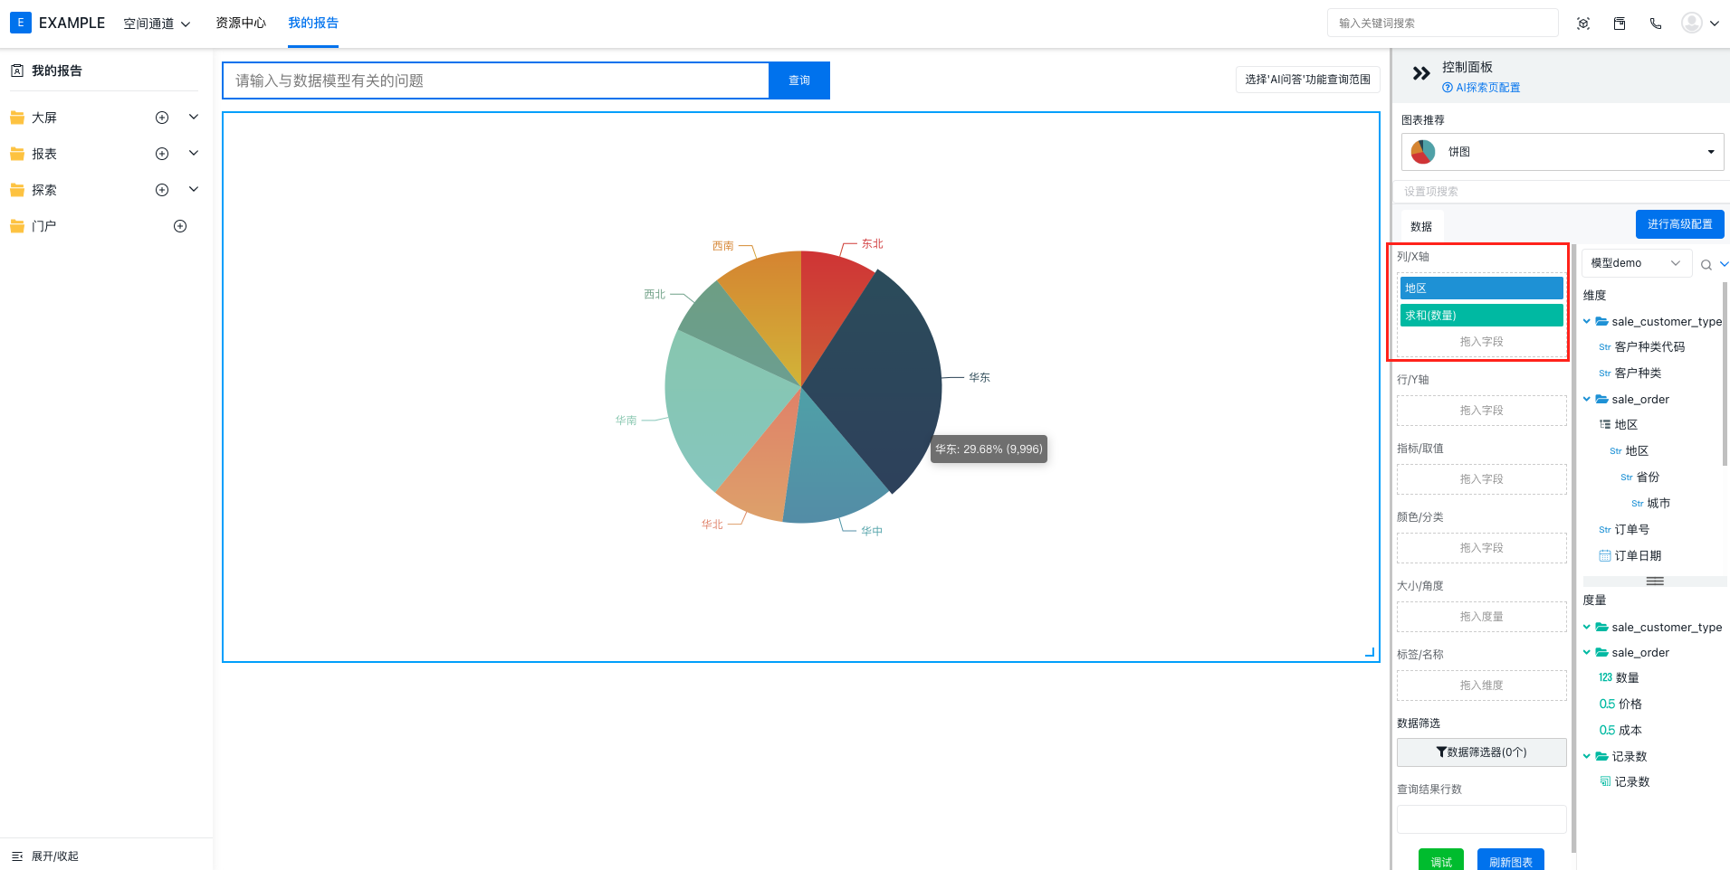
Task: Add new item to 门户 folder
Action: tap(180, 226)
